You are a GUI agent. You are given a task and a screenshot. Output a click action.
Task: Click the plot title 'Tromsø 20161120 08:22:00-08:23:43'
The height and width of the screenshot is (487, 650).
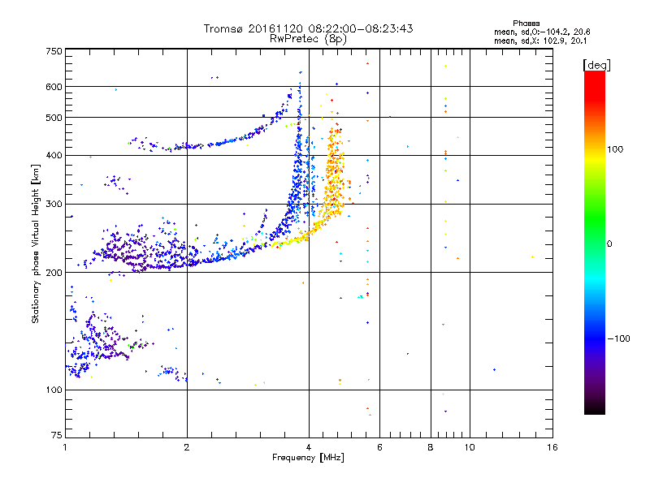[x=309, y=28]
